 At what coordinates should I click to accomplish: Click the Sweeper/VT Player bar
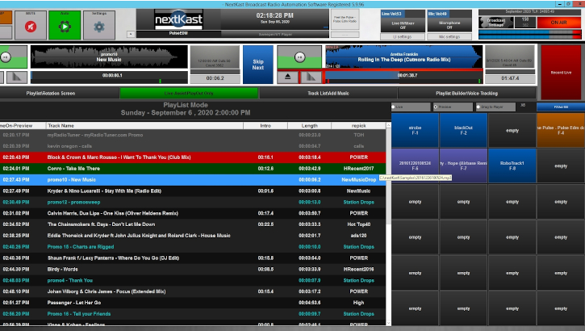click(275, 35)
